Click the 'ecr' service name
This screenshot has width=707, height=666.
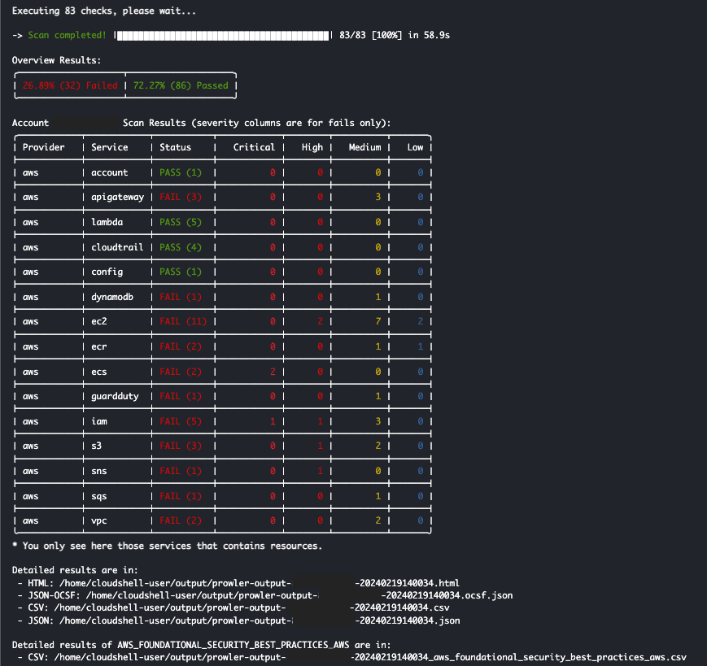(98, 347)
